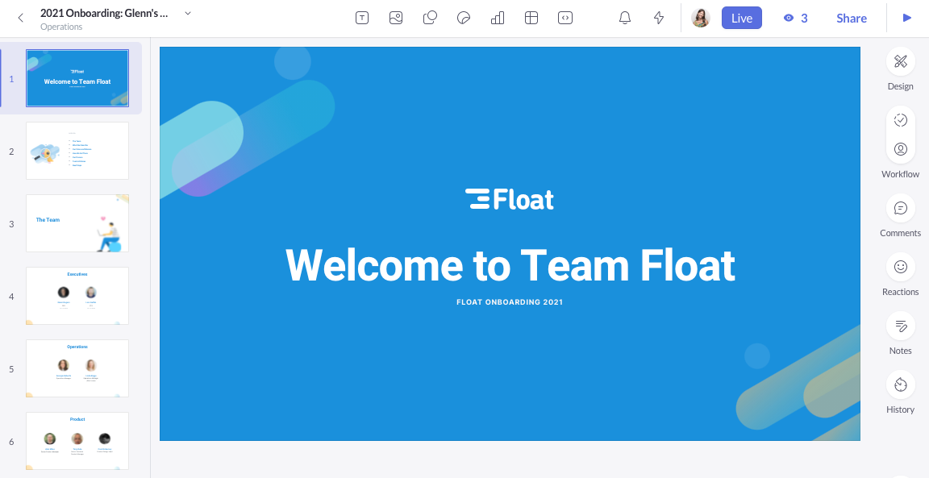
Task: Expand the presentation title dropdown arrow
Action: point(188,13)
